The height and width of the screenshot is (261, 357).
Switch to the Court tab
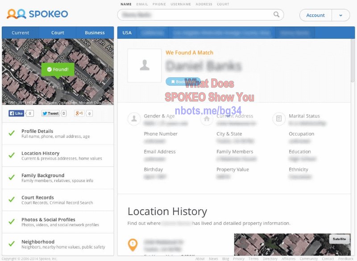[x=58, y=33]
